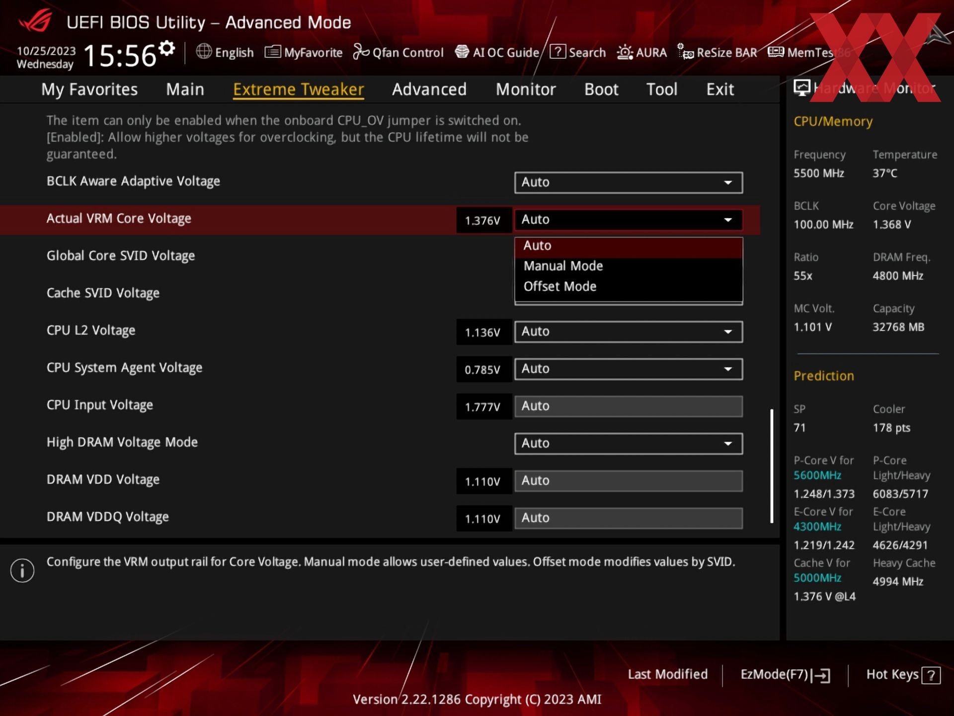Open the clock settings gear icon
The width and height of the screenshot is (954, 716).
(x=167, y=48)
